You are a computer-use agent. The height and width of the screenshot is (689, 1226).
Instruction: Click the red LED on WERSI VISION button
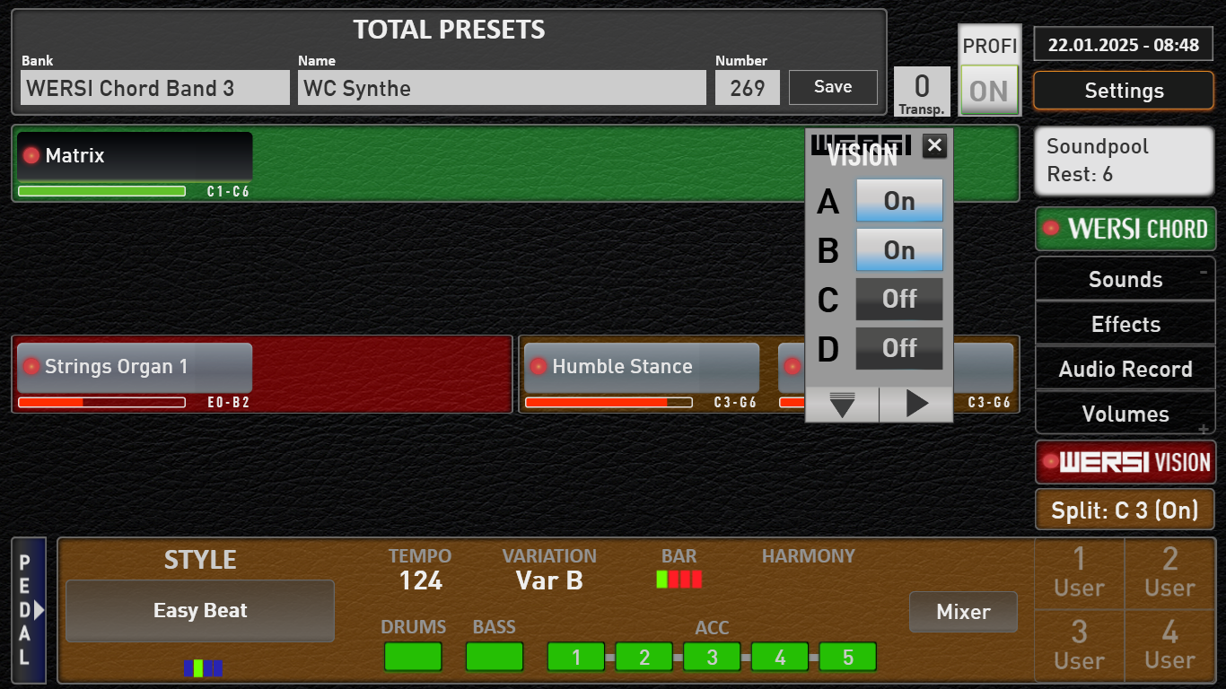click(x=1050, y=462)
